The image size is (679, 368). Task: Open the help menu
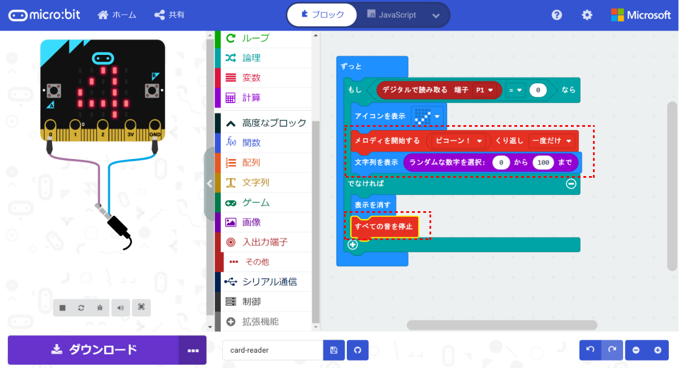click(x=557, y=15)
